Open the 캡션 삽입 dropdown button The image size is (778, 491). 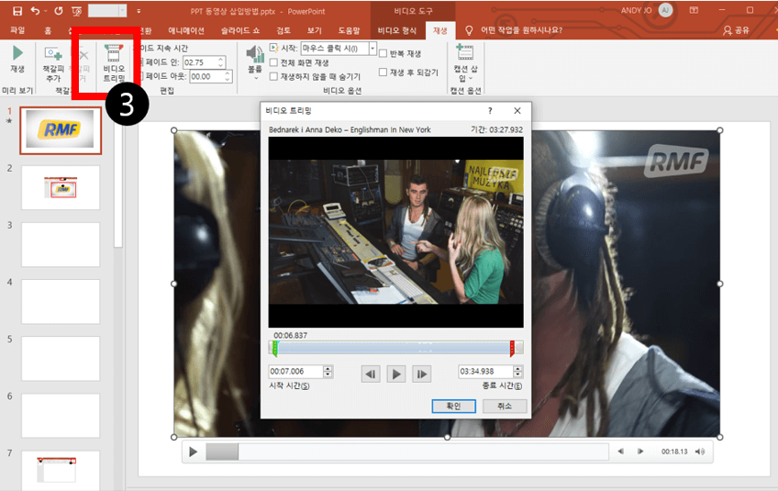[465, 62]
